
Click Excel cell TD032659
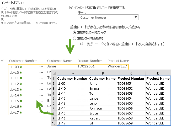(x=131, y=123)
